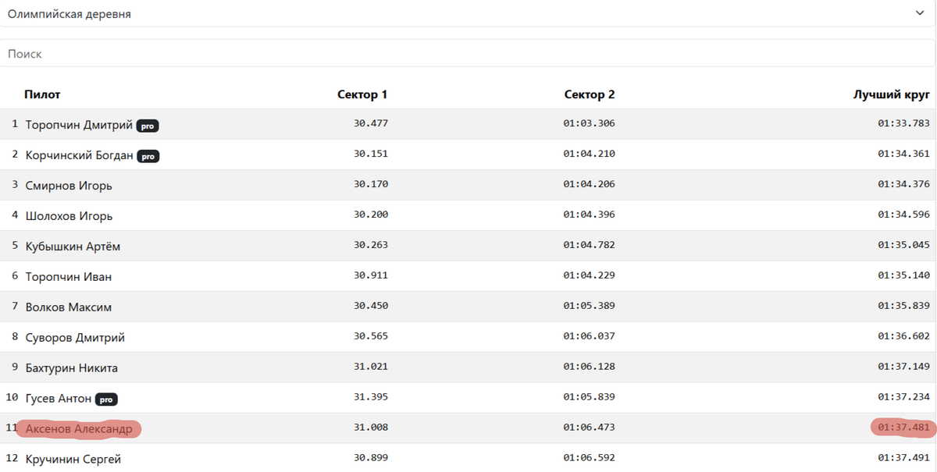The height and width of the screenshot is (472, 937).
Task: Select pilot Корчинский Богдан
Action: pyautogui.click(x=80, y=155)
